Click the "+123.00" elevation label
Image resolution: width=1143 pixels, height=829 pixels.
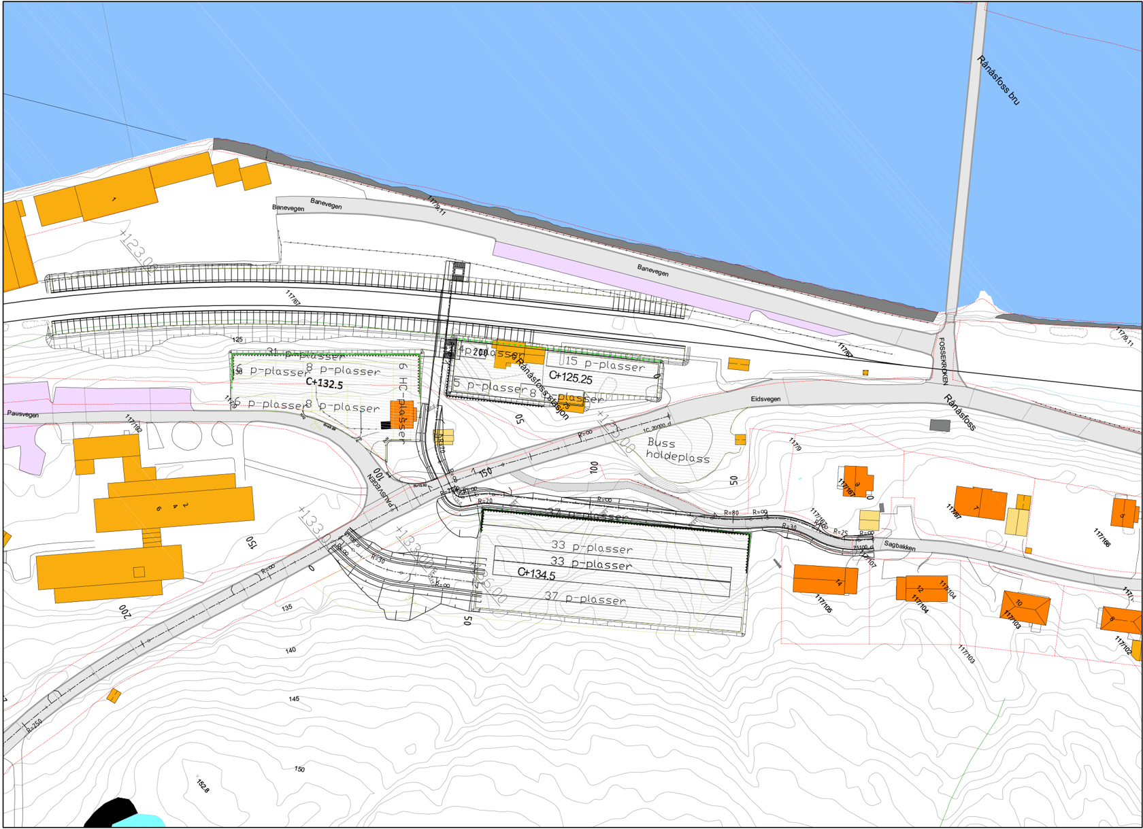(139, 252)
